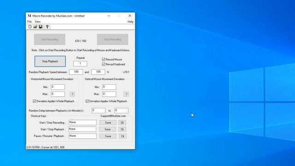Save the Pause / Resume Playback shortcut
The height and width of the screenshot is (166, 295).
point(108,136)
